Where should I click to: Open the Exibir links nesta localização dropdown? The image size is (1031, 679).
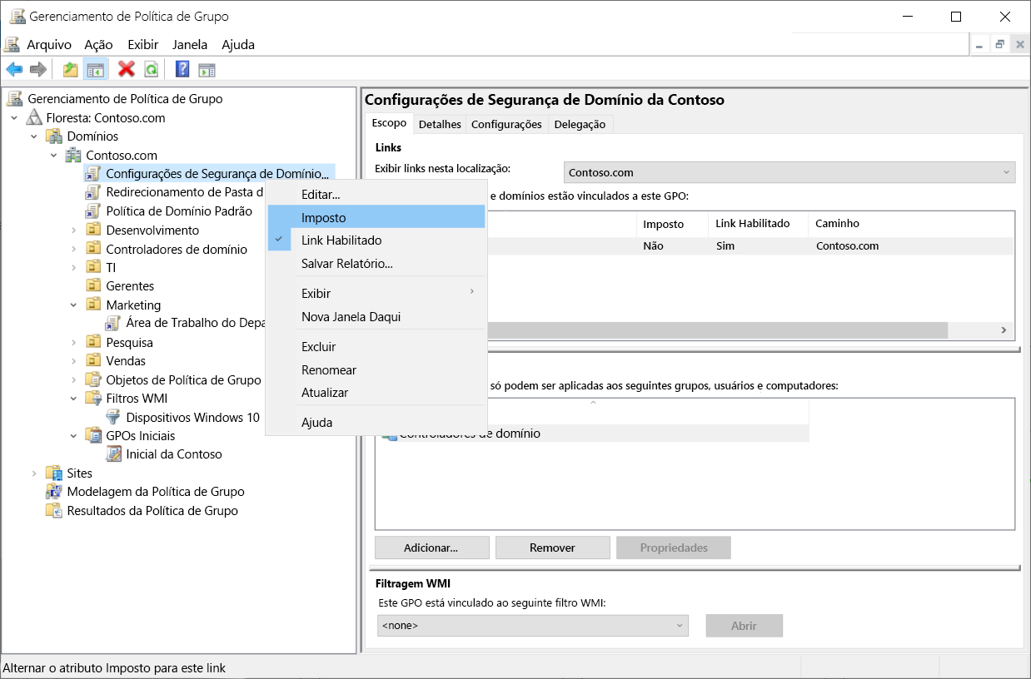point(789,172)
